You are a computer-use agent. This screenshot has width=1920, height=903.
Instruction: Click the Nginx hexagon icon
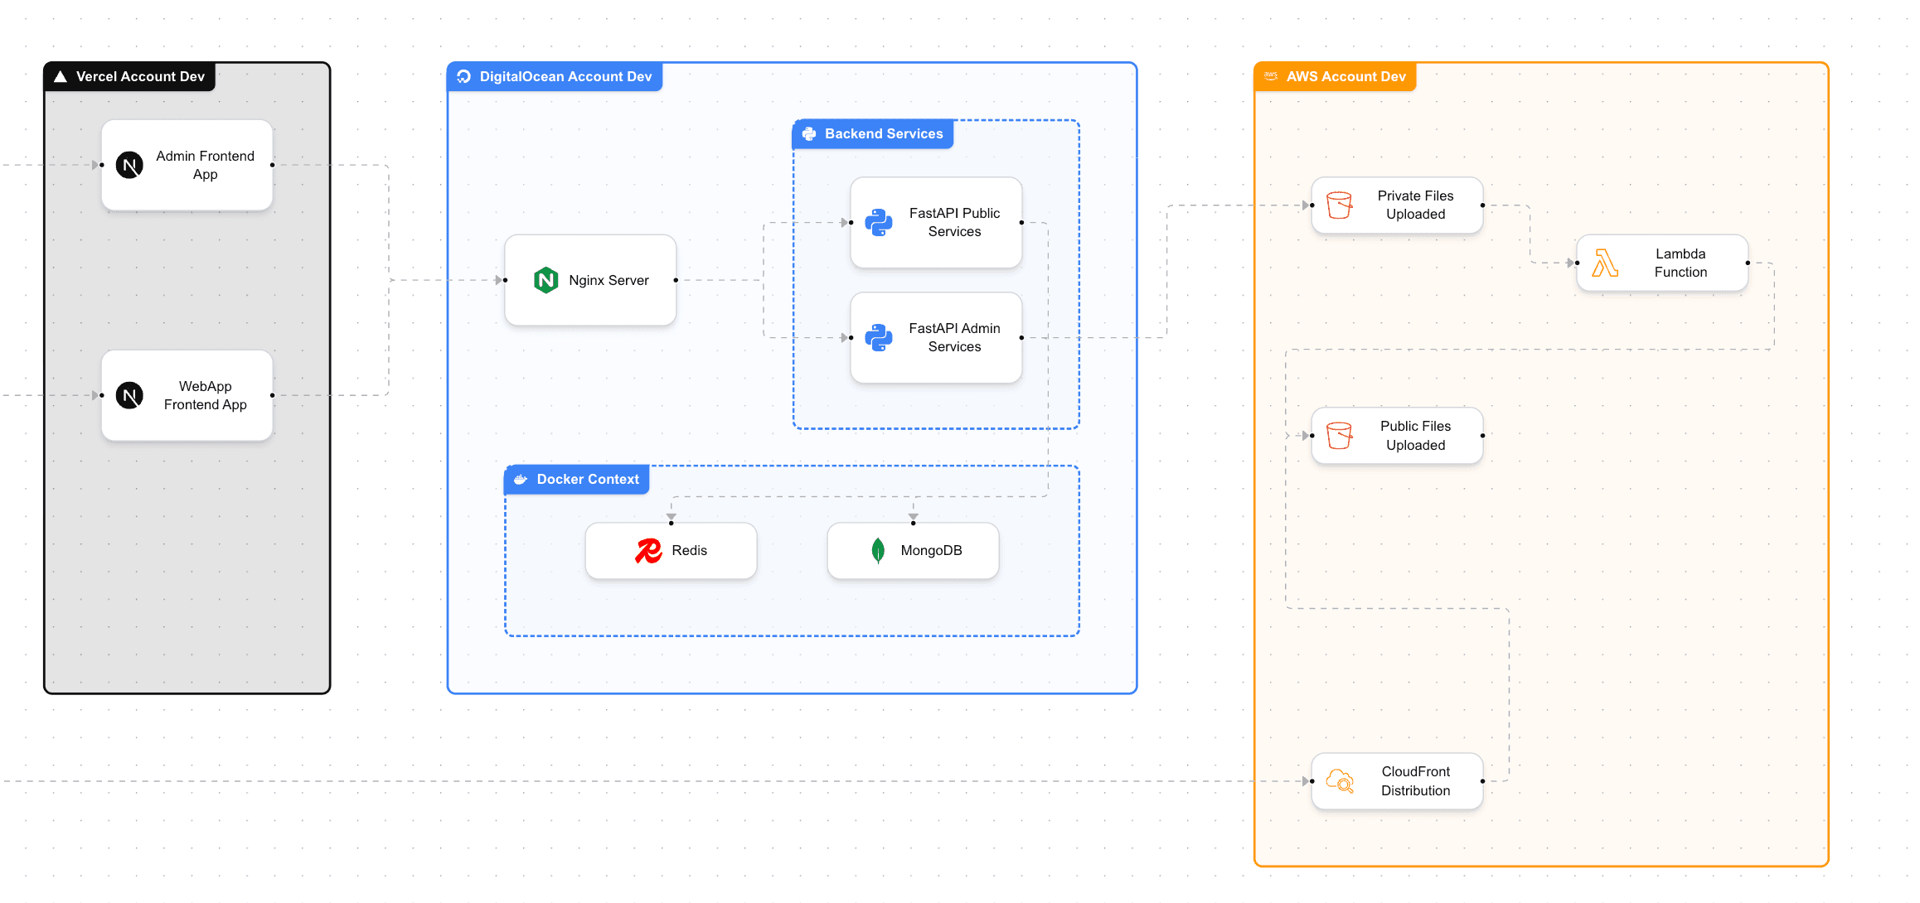[x=545, y=280]
